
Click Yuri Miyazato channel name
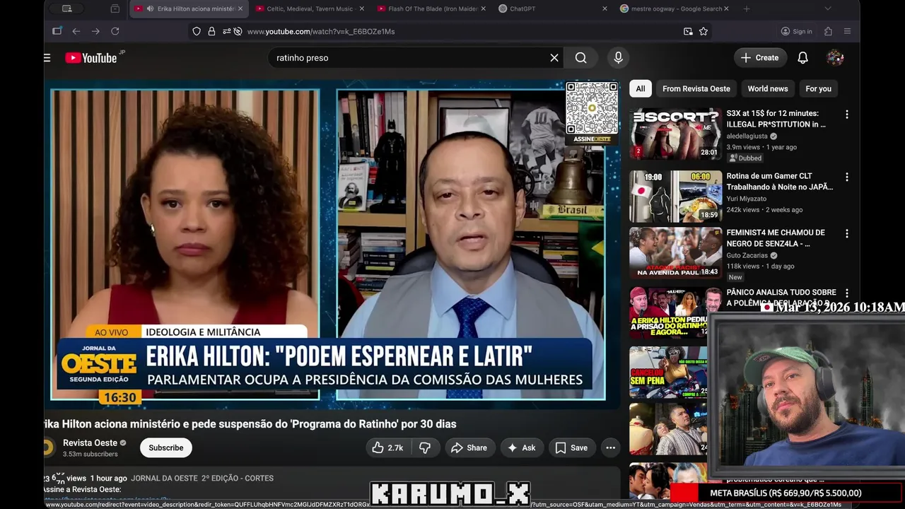click(x=746, y=199)
